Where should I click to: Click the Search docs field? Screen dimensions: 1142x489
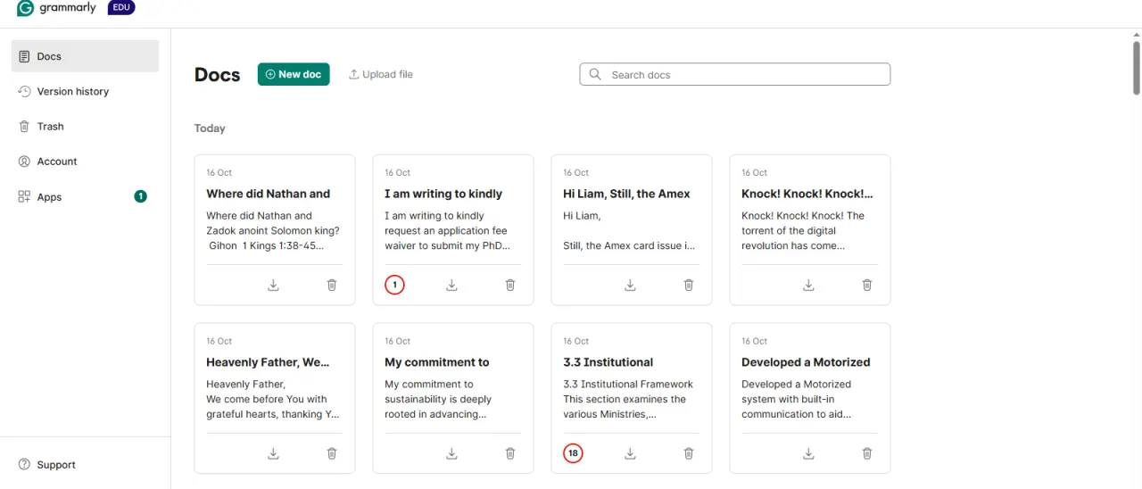pyautogui.click(x=735, y=74)
